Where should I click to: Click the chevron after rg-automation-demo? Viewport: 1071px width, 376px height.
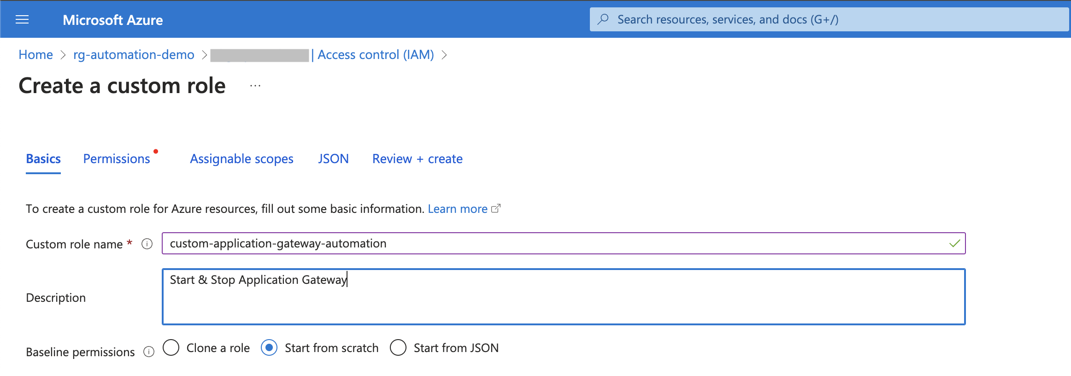204,55
